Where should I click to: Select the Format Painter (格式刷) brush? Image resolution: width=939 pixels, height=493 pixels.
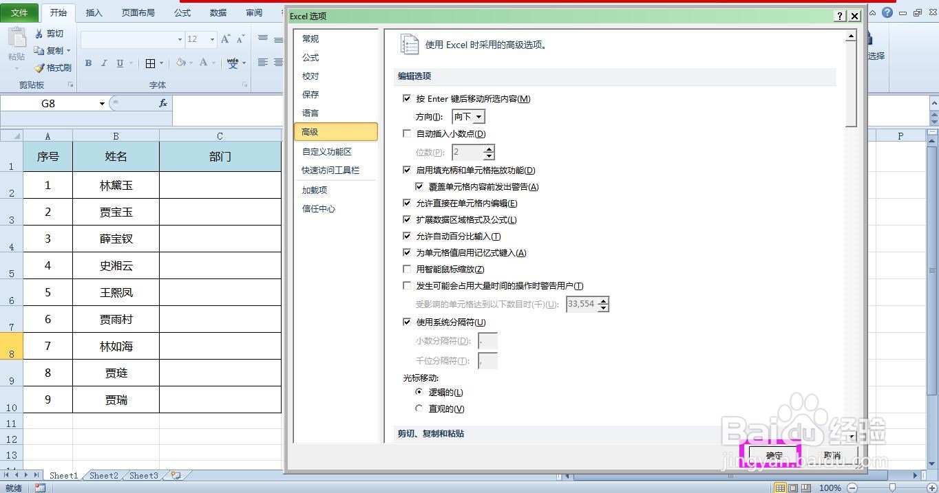click(x=39, y=68)
